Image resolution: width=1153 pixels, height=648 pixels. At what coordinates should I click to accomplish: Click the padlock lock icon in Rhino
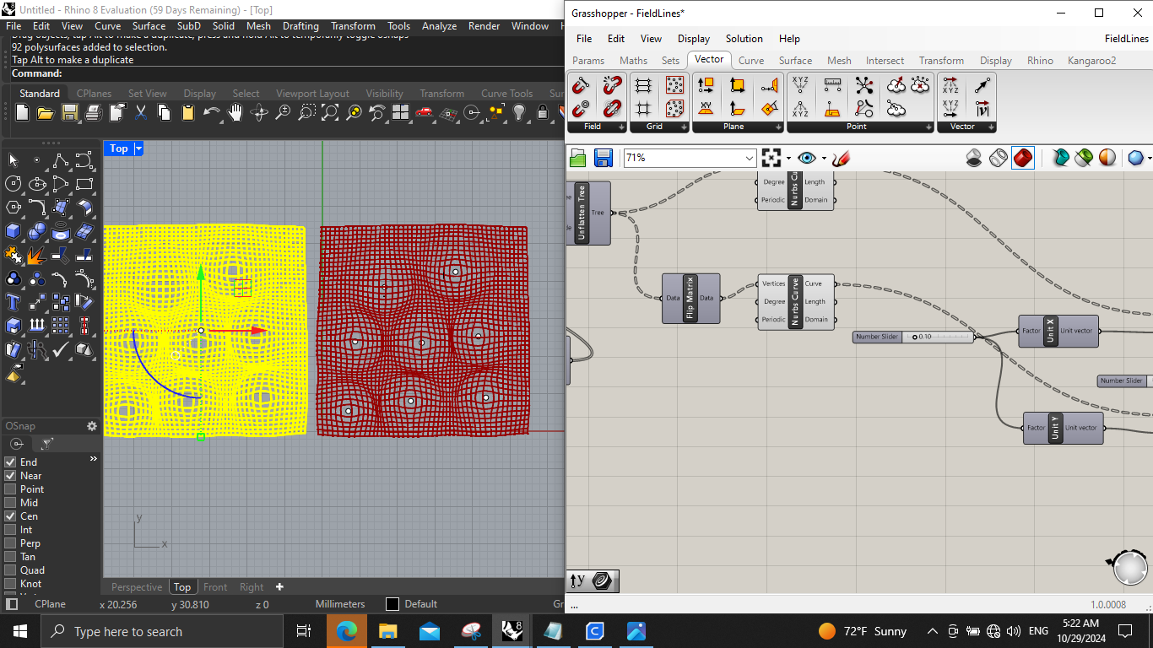(x=543, y=112)
